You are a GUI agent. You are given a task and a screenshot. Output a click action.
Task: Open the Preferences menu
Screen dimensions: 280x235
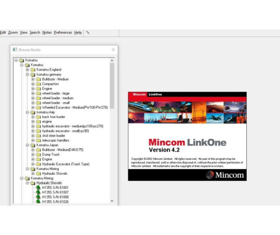point(63,33)
